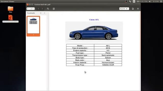Viewport: 163px width, 91px height.
Task: Open the battery status indicator
Action: pyautogui.click(x=142, y=2)
